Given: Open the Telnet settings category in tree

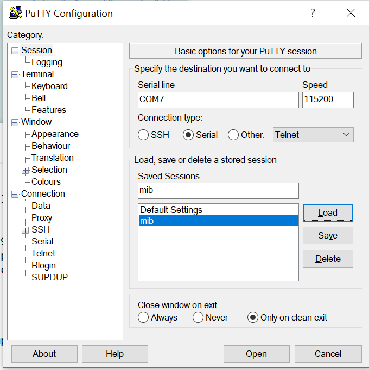Looking at the screenshot, I should click(43, 253).
